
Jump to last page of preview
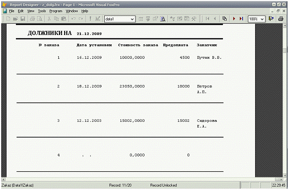tap(241, 19)
